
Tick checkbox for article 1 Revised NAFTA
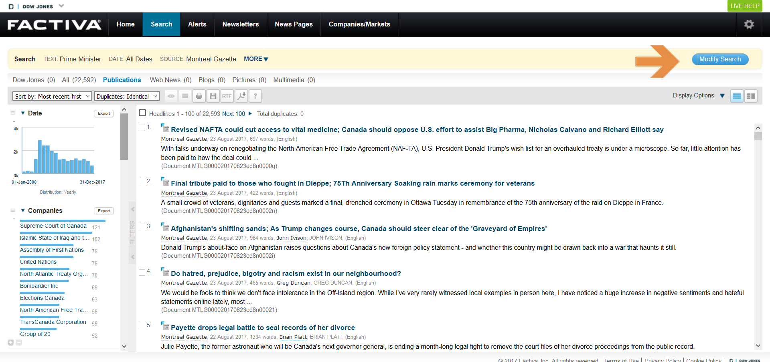(142, 128)
